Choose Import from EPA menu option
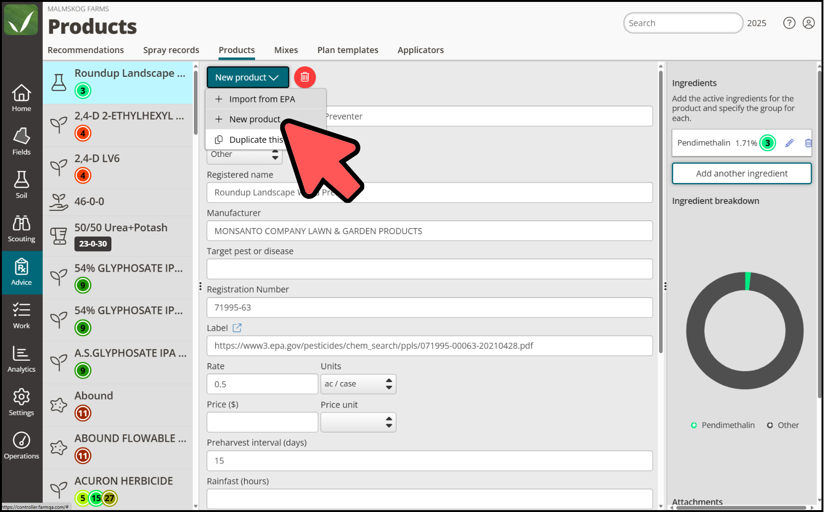The height and width of the screenshot is (512, 825). pos(266,99)
